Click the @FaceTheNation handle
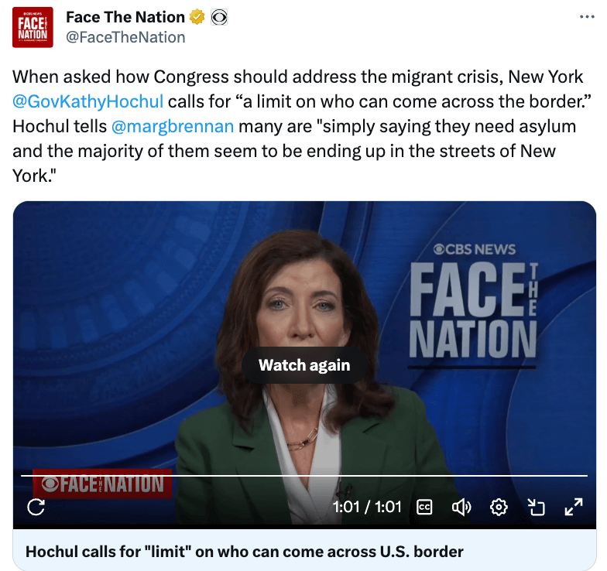 [125, 37]
